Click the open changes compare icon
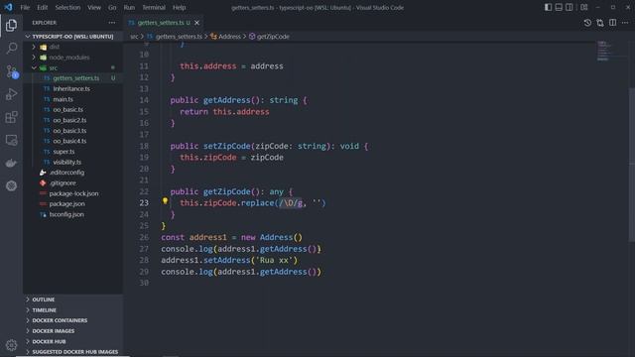The image size is (635, 357). 599,23
